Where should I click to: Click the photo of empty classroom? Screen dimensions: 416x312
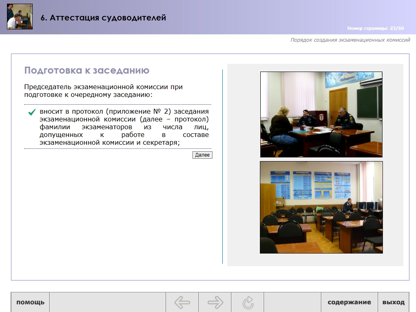[x=321, y=207]
